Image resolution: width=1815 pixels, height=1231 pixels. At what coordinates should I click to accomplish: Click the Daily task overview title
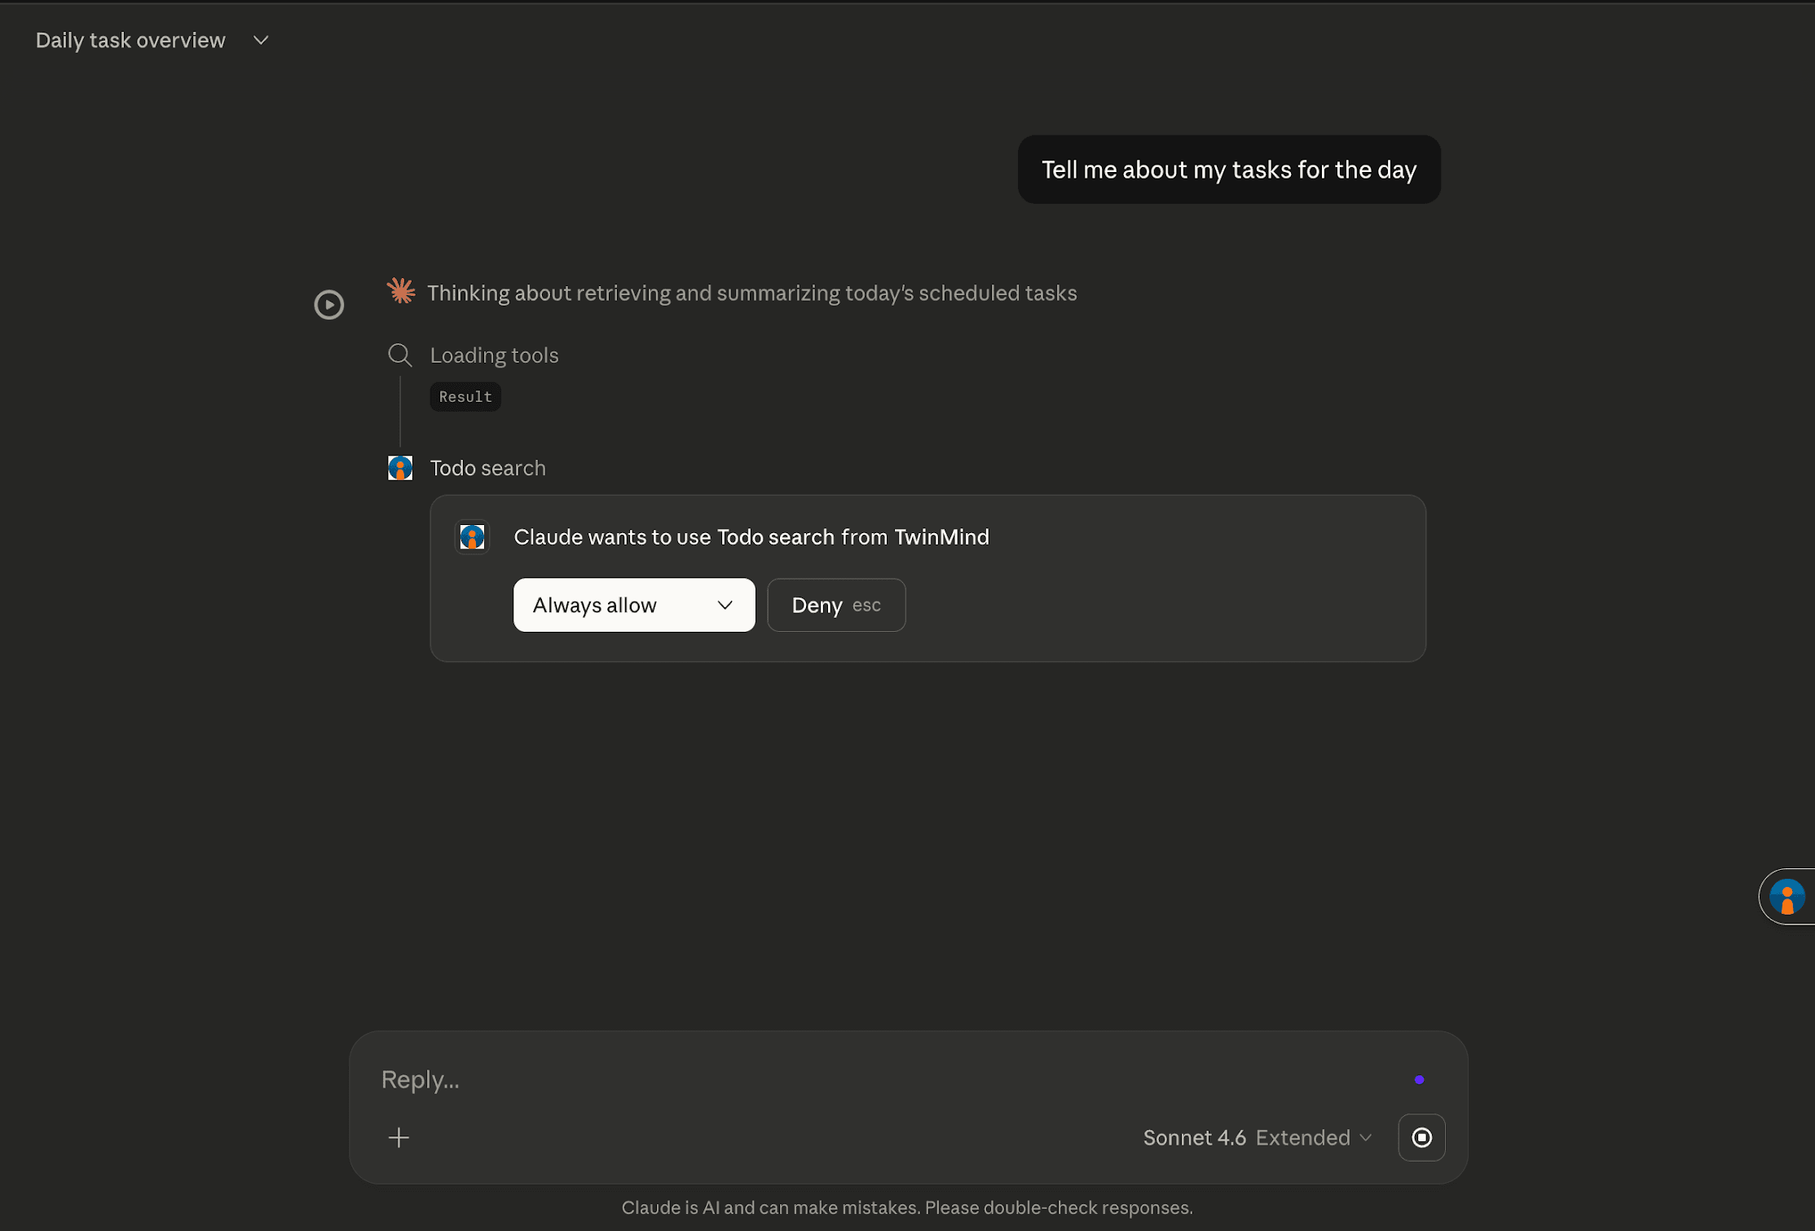pyautogui.click(x=130, y=40)
